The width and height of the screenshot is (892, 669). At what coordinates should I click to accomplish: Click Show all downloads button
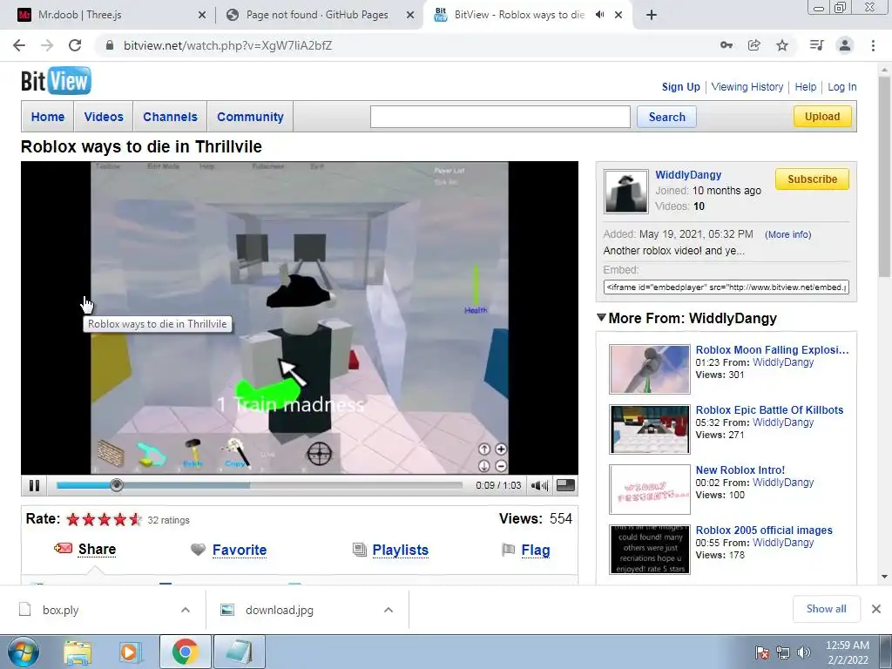pos(826,609)
